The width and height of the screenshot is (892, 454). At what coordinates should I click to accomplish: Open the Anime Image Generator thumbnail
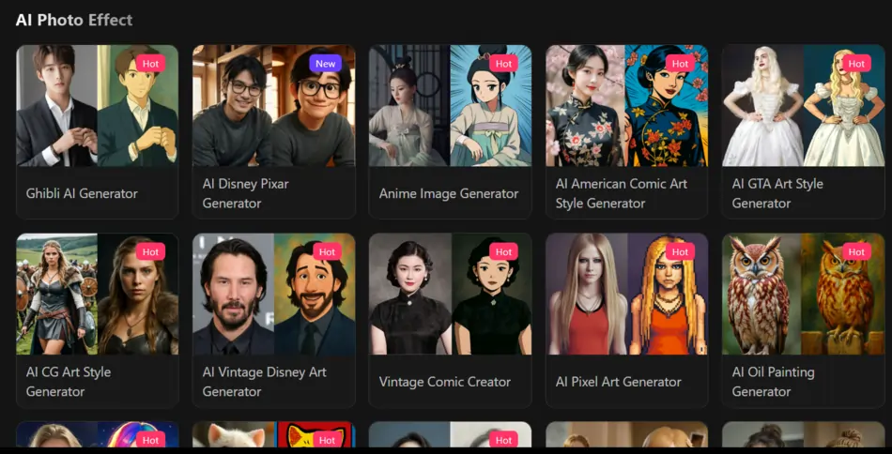pos(450,106)
